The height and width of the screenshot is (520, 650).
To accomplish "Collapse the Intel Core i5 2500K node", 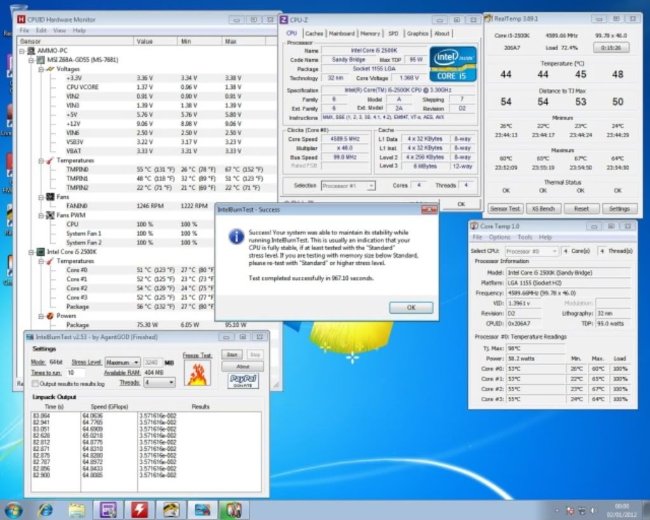I will [32, 251].
